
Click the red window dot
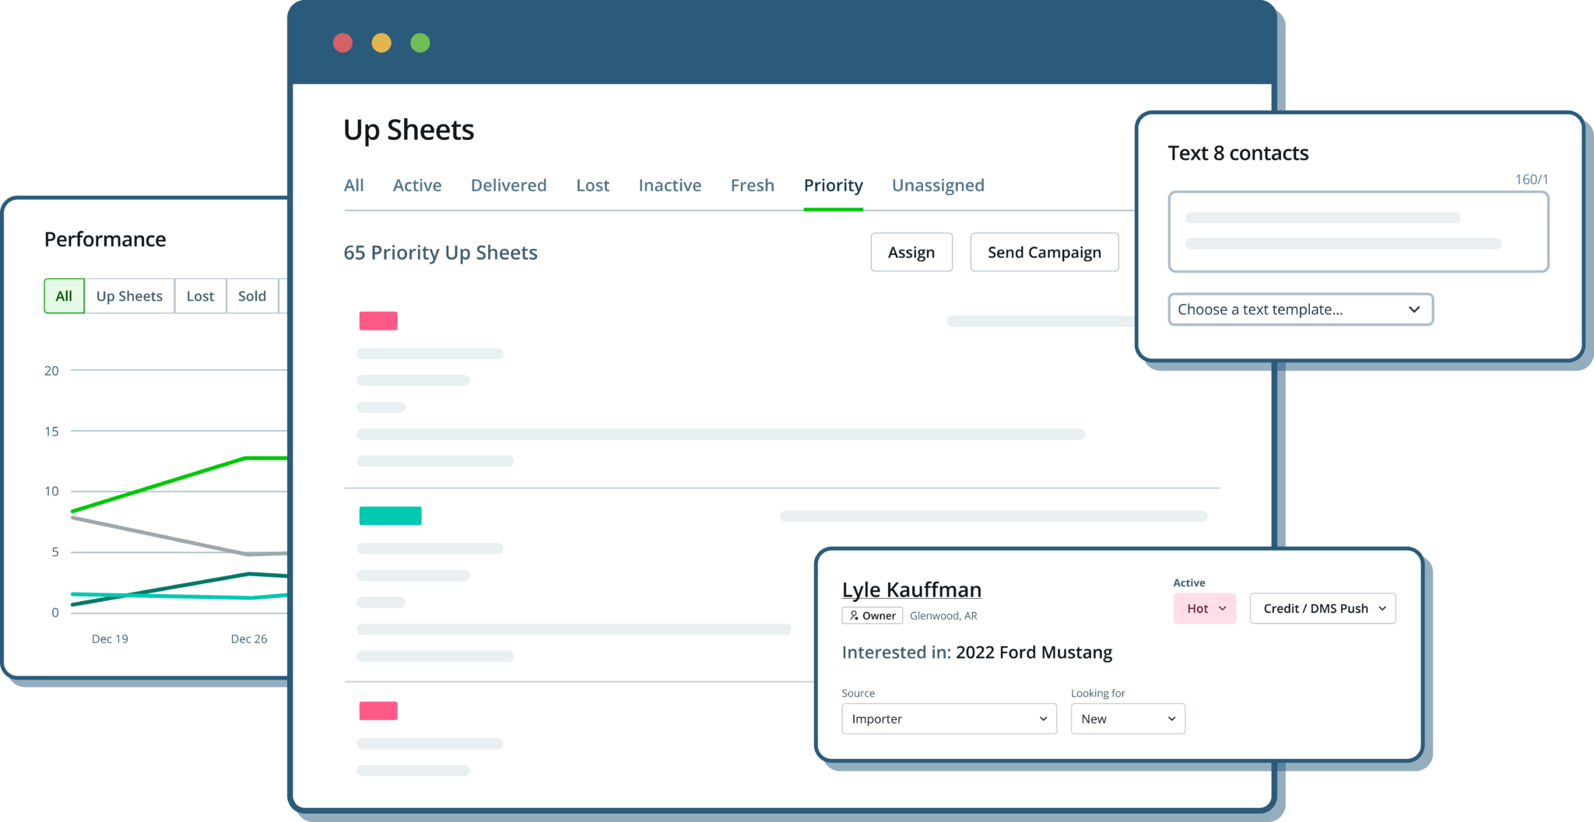coord(342,43)
